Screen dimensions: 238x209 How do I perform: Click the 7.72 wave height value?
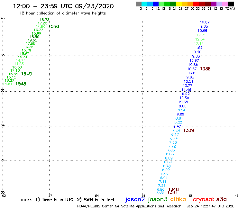[x=172, y=147]
